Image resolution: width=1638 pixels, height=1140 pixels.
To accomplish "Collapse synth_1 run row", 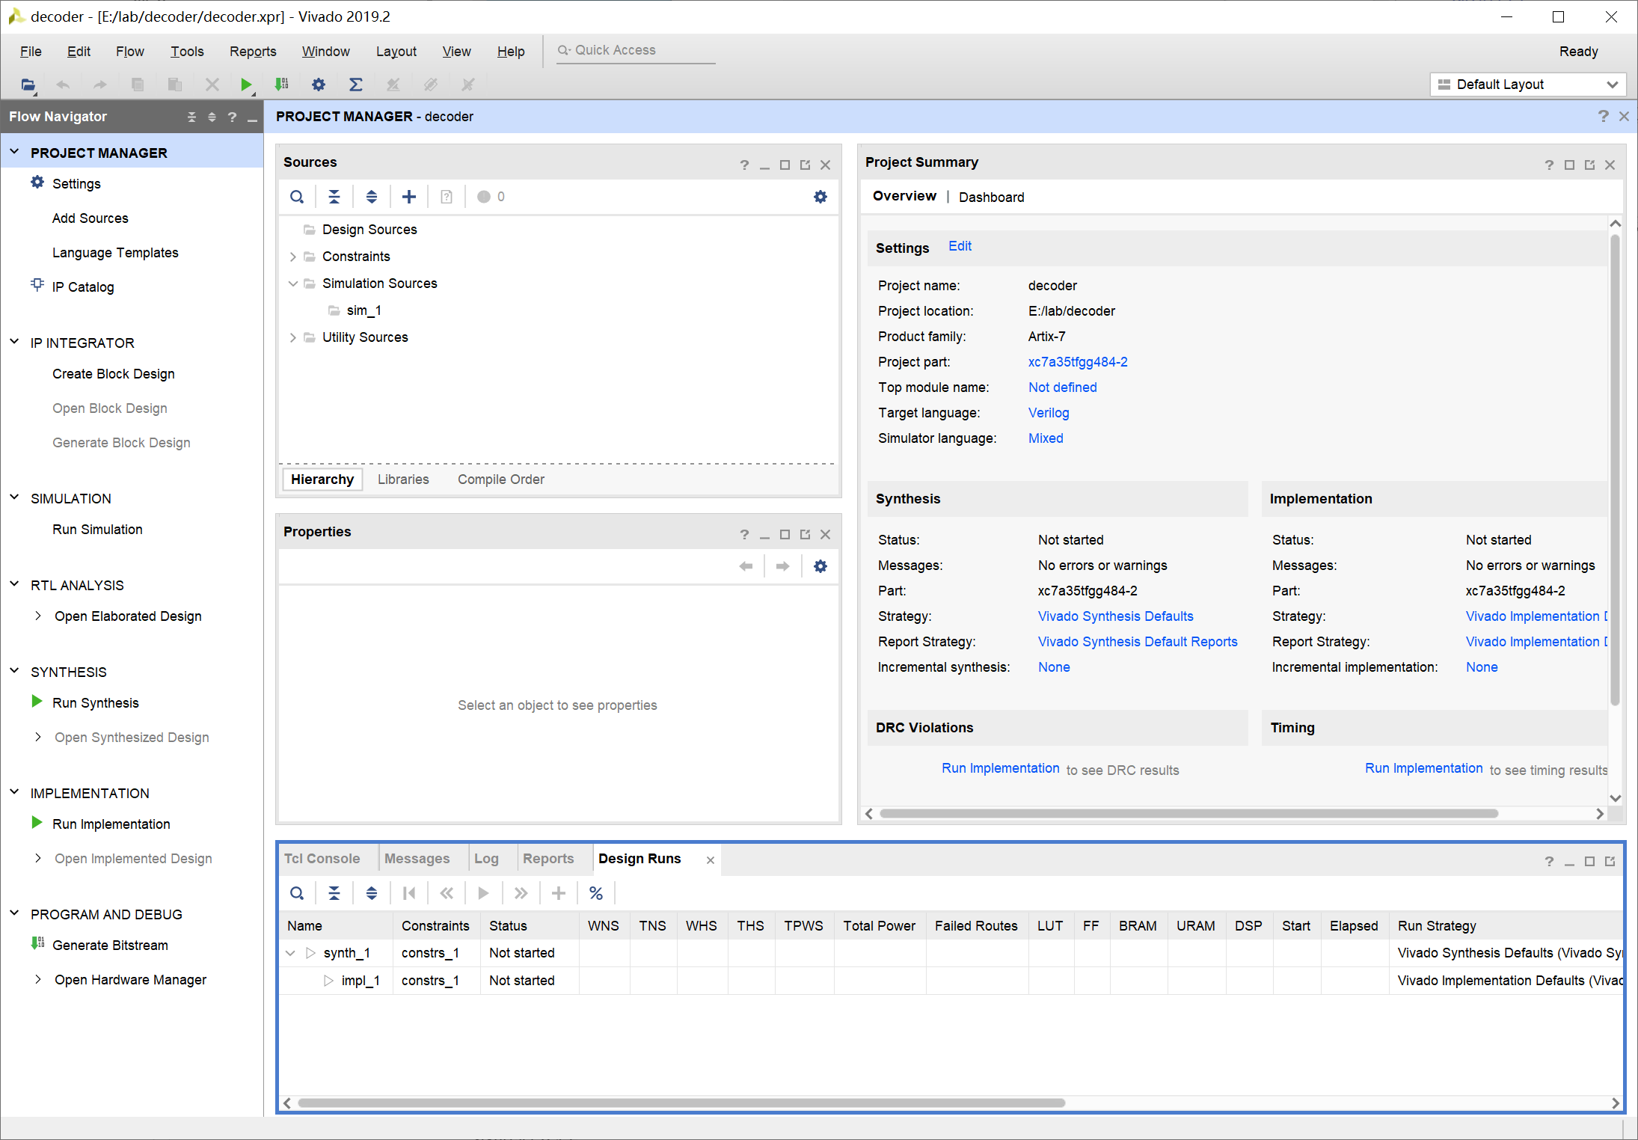I will click(291, 953).
